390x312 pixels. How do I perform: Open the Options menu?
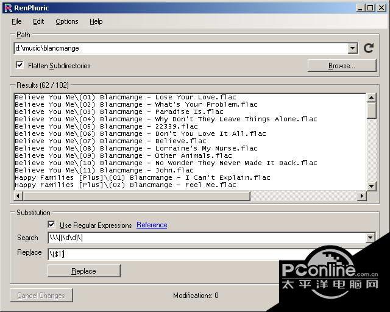coord(67,21)
